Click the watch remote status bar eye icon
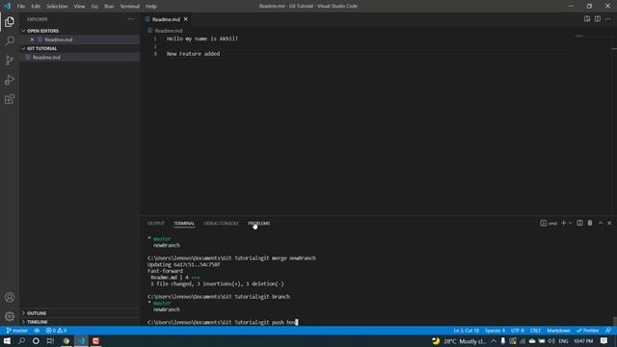 [37, 331]
